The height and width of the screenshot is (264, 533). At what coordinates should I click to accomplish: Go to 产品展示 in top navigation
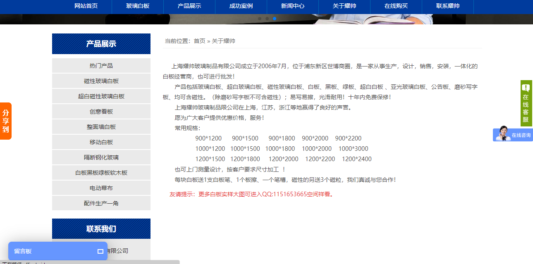189,6
